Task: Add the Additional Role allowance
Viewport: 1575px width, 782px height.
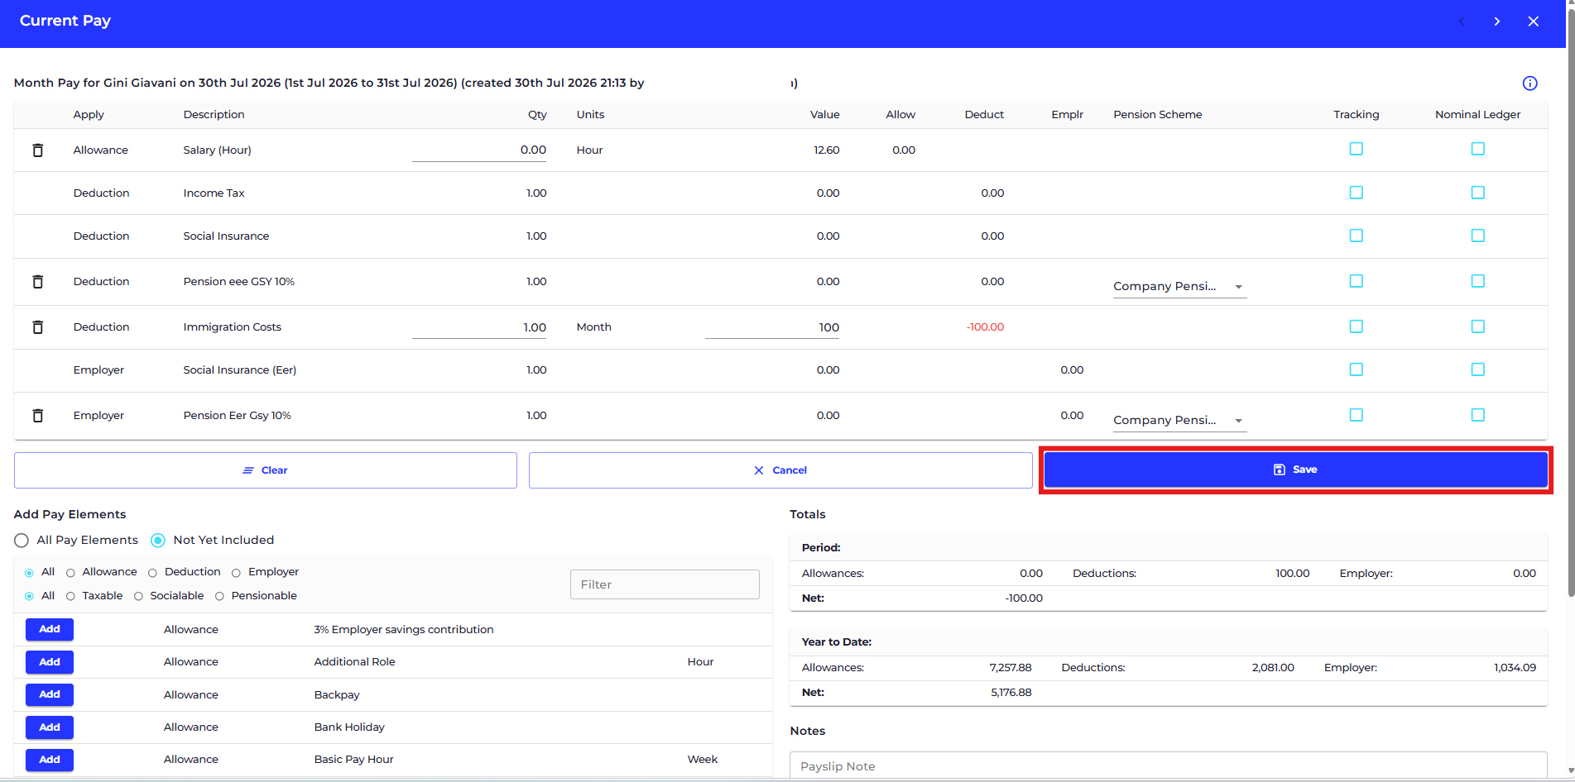Action: point(50,662)
